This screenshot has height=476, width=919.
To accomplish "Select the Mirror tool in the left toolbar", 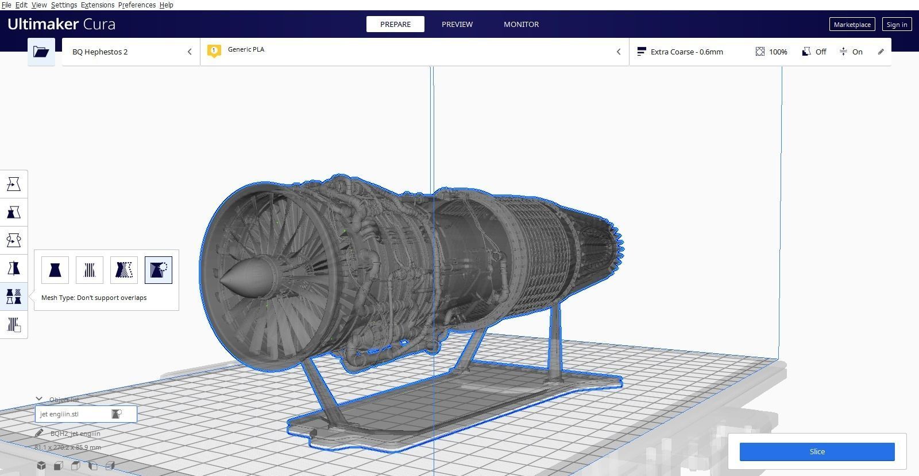I will click(x=14, y=268).
